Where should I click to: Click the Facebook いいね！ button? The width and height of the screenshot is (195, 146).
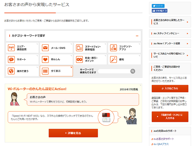(x=160, y=11)
